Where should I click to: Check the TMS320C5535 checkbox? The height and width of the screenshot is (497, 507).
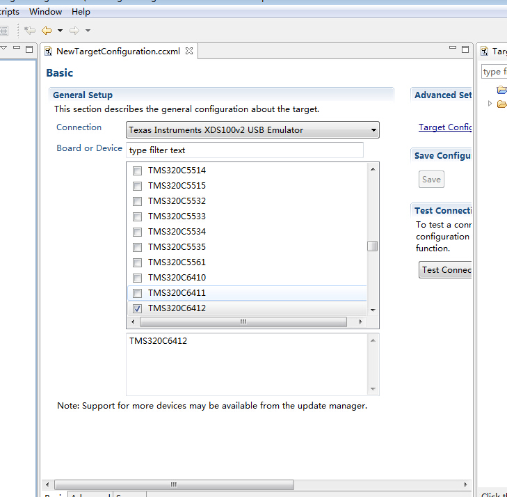click(138, 247)
